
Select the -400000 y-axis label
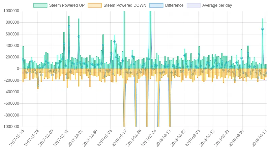coord(11,92)
